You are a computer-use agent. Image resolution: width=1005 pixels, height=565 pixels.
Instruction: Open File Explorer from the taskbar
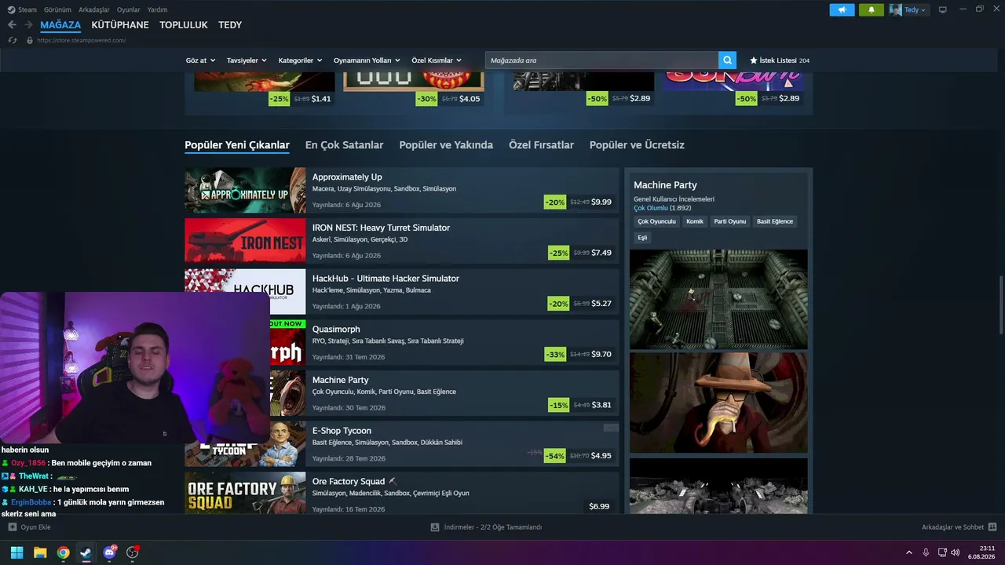click(x=40, y=552)
